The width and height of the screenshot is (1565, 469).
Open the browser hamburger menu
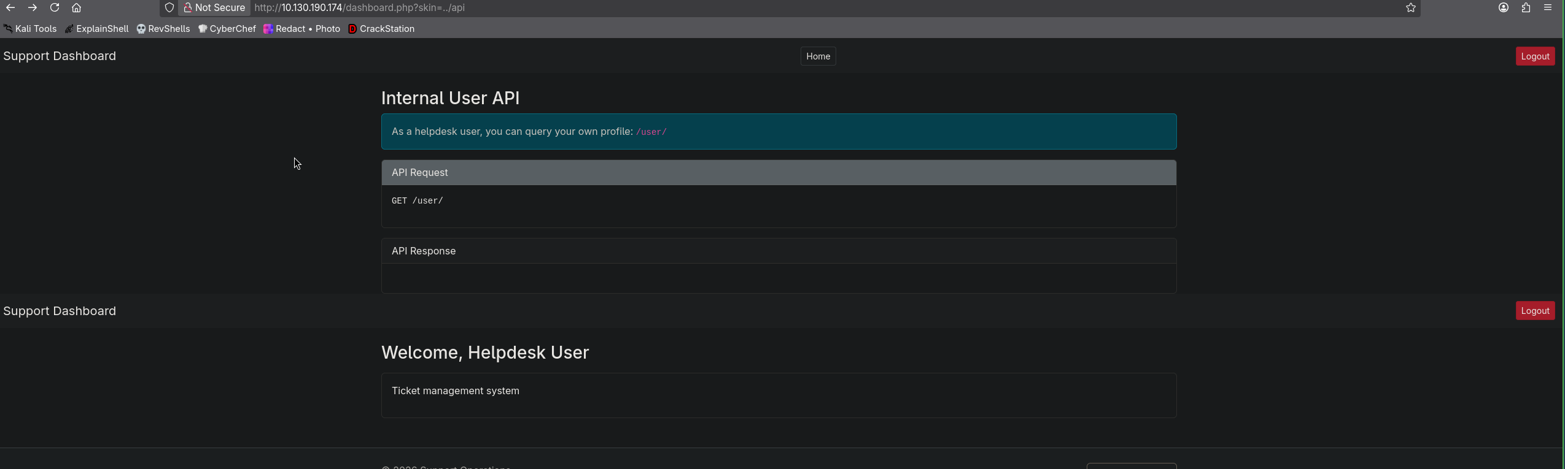(x=1548, y=8)
